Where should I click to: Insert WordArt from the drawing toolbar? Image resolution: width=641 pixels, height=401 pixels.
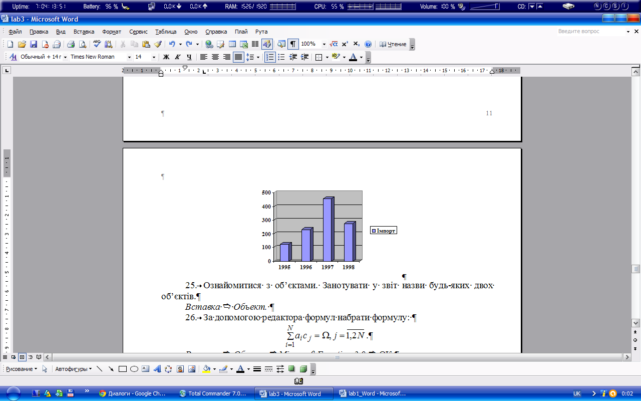(157, 369)
